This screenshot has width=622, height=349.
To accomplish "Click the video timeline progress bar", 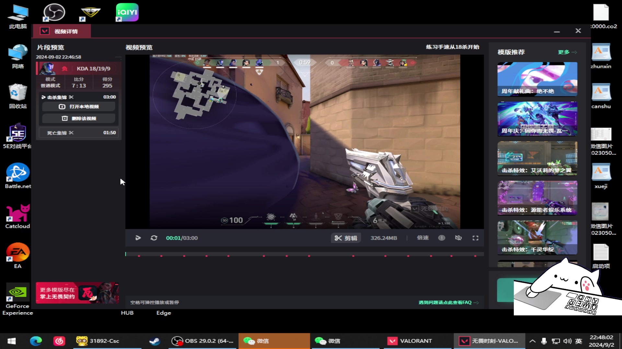I will coord(305,254).
